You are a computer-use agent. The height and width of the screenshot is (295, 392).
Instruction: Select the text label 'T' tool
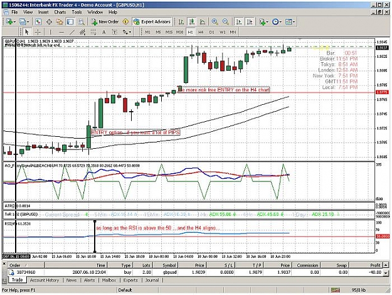point(115,32)
